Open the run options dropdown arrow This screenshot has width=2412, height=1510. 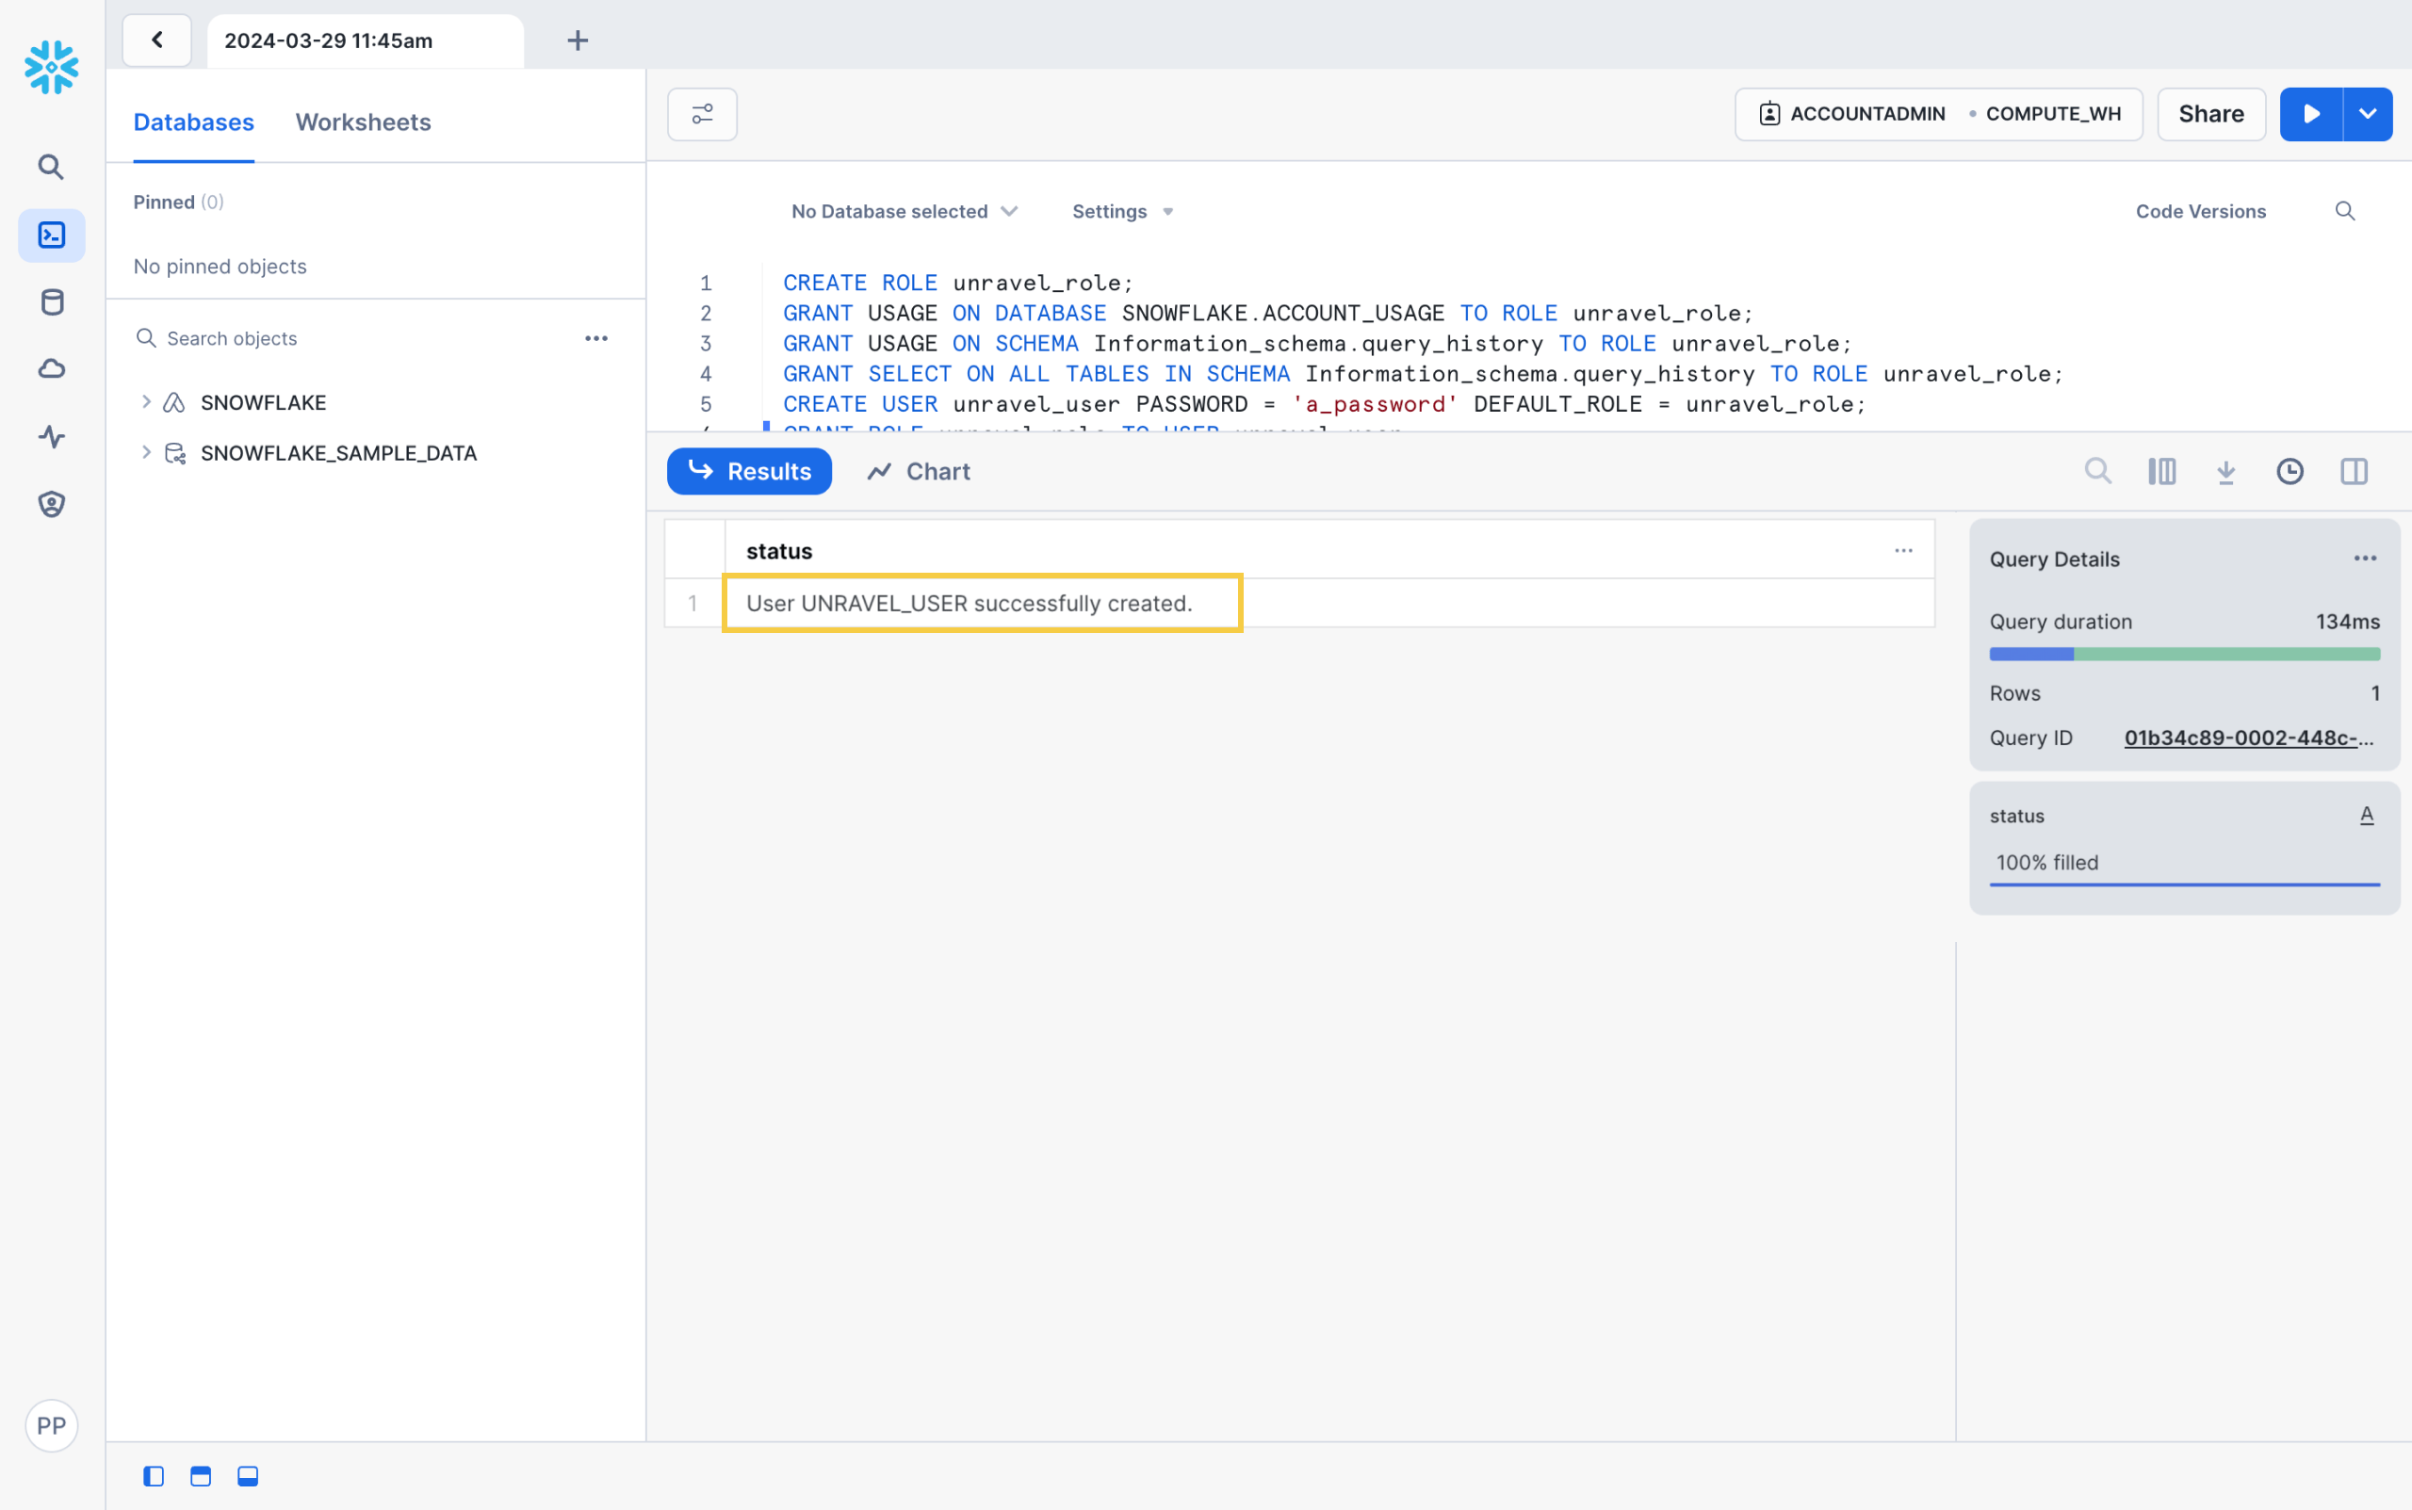(2367, 114)
